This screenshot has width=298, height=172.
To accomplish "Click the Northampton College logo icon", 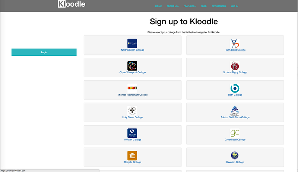I will coord(132,43).
